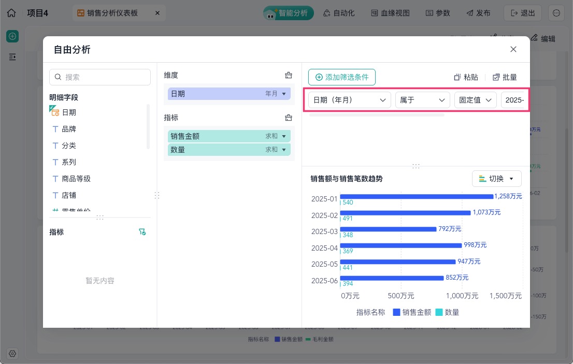Toggle 数量 legend color swatch

[439, 312]
